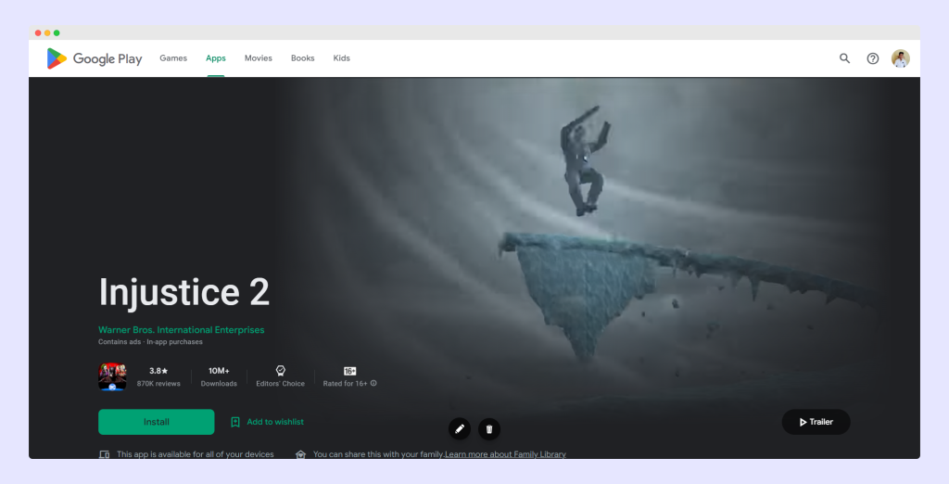Viewport: 949px width, 484px height.
Task: Click the yellow minimize window dot
Action: coord(47,32)
